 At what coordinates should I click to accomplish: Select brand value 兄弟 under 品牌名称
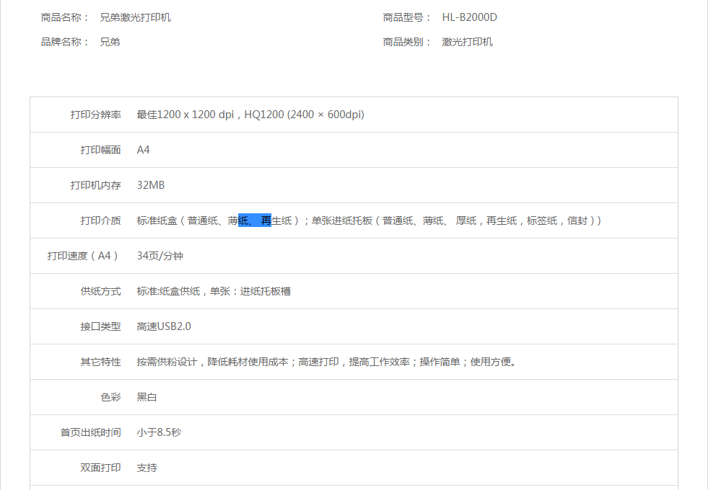110,42
